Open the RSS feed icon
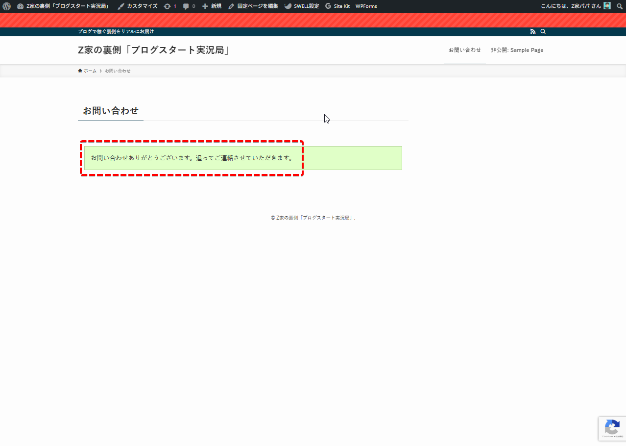 click(533, 31)
